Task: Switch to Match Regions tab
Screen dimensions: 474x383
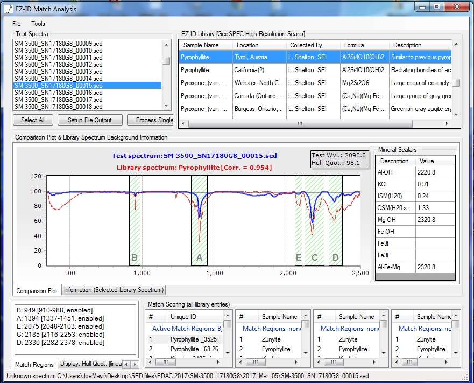Action: [34, 365]
